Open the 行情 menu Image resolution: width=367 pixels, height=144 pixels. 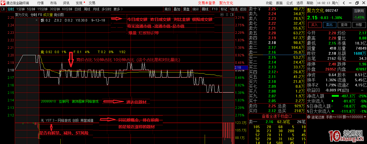40,3
